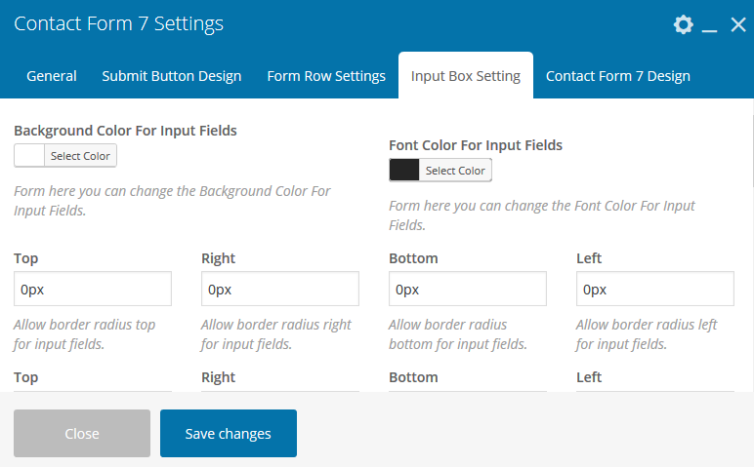Go to the Form Row Settings tab
This screenshot has width=754, height=467.
point(326,76)
